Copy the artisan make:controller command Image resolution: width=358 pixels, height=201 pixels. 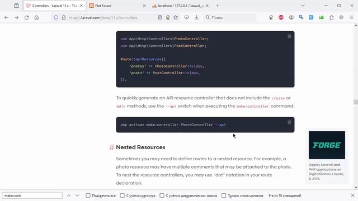(x=289, y=122)
